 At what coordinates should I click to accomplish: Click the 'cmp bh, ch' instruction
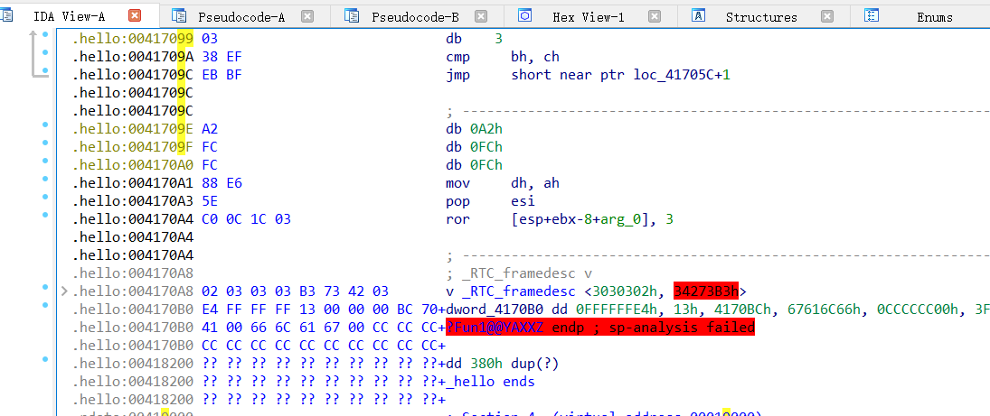(503, 58)
